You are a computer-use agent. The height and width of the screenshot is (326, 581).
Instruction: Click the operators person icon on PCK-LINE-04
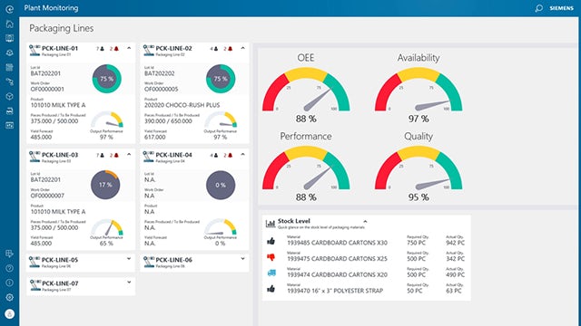(x=216, y=155)
